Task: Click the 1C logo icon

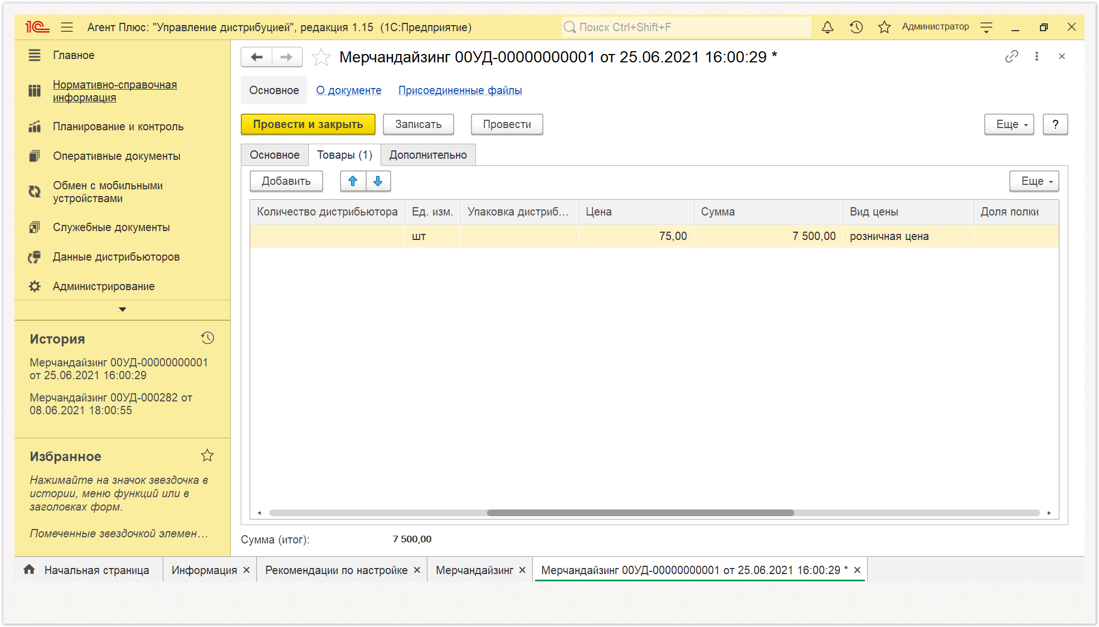Action: (37, 27)
